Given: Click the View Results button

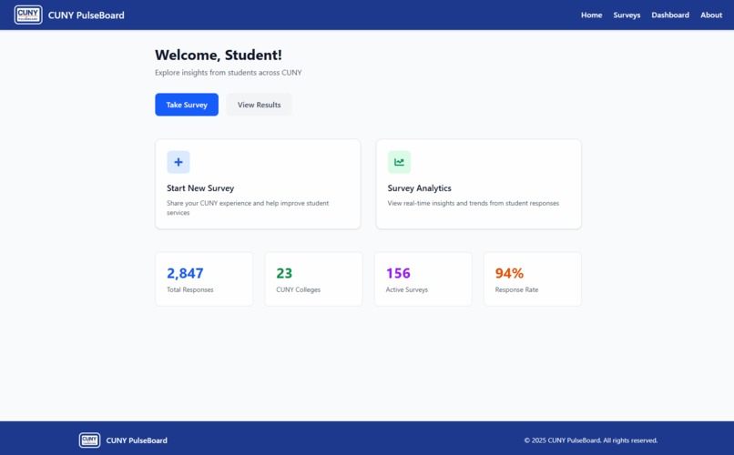Looking at the screenshot, I should (x=259, y=105).
